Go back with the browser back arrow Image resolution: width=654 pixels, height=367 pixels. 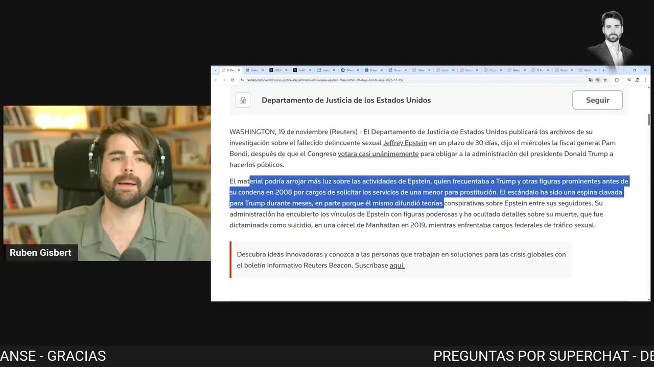click(x=216, y=80)
